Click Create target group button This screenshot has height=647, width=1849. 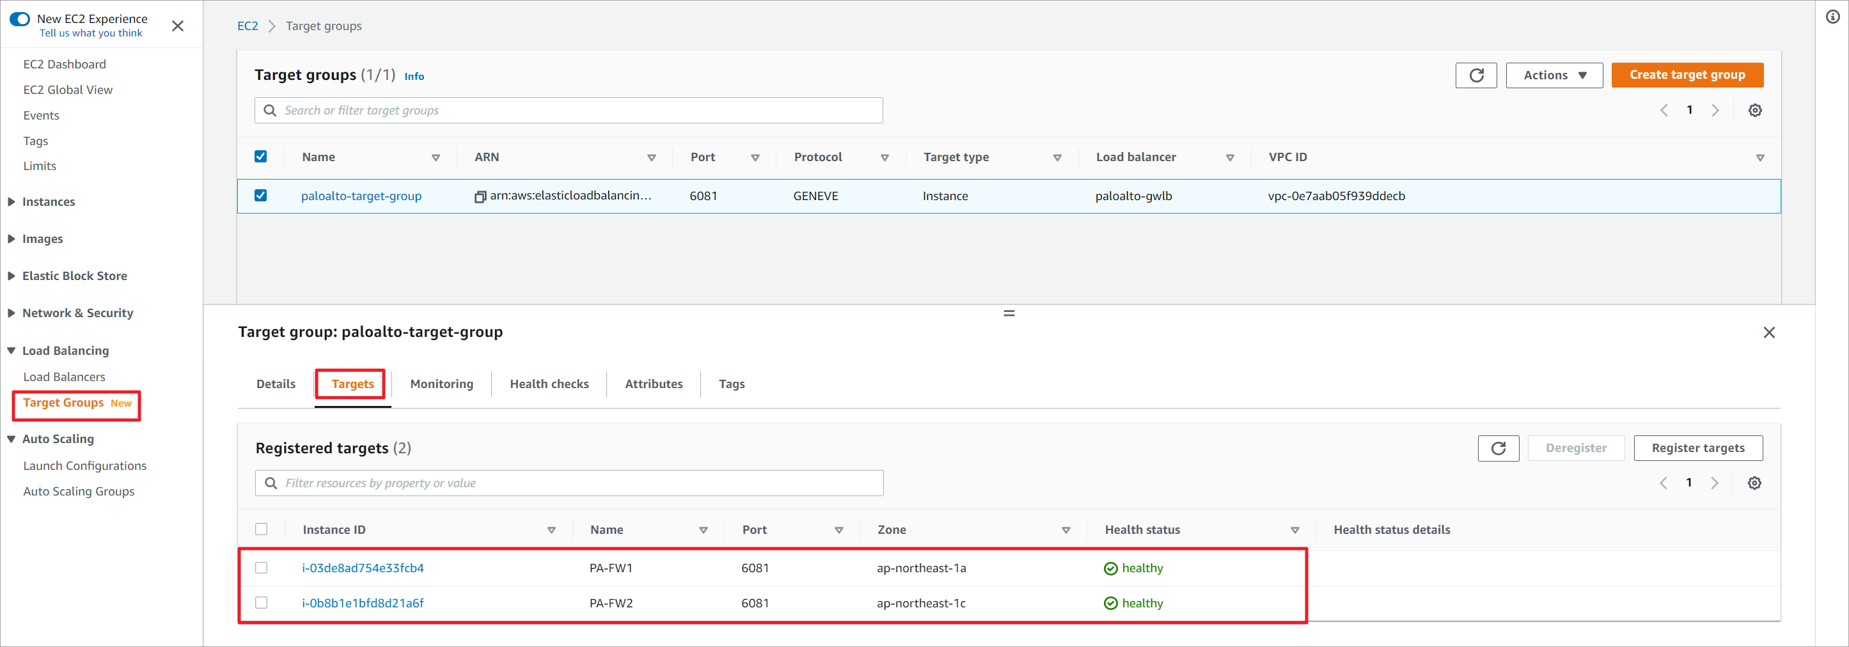tap(1687, 75)
